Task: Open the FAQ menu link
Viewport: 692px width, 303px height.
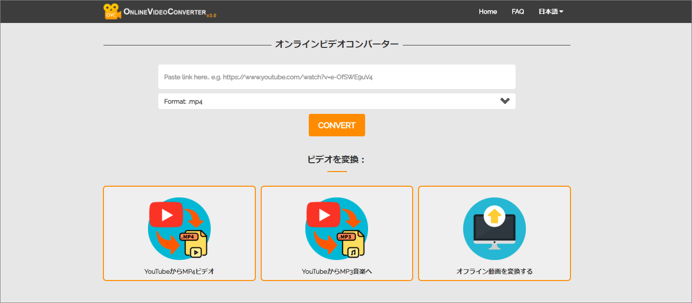Action: (x=518, y=12)
